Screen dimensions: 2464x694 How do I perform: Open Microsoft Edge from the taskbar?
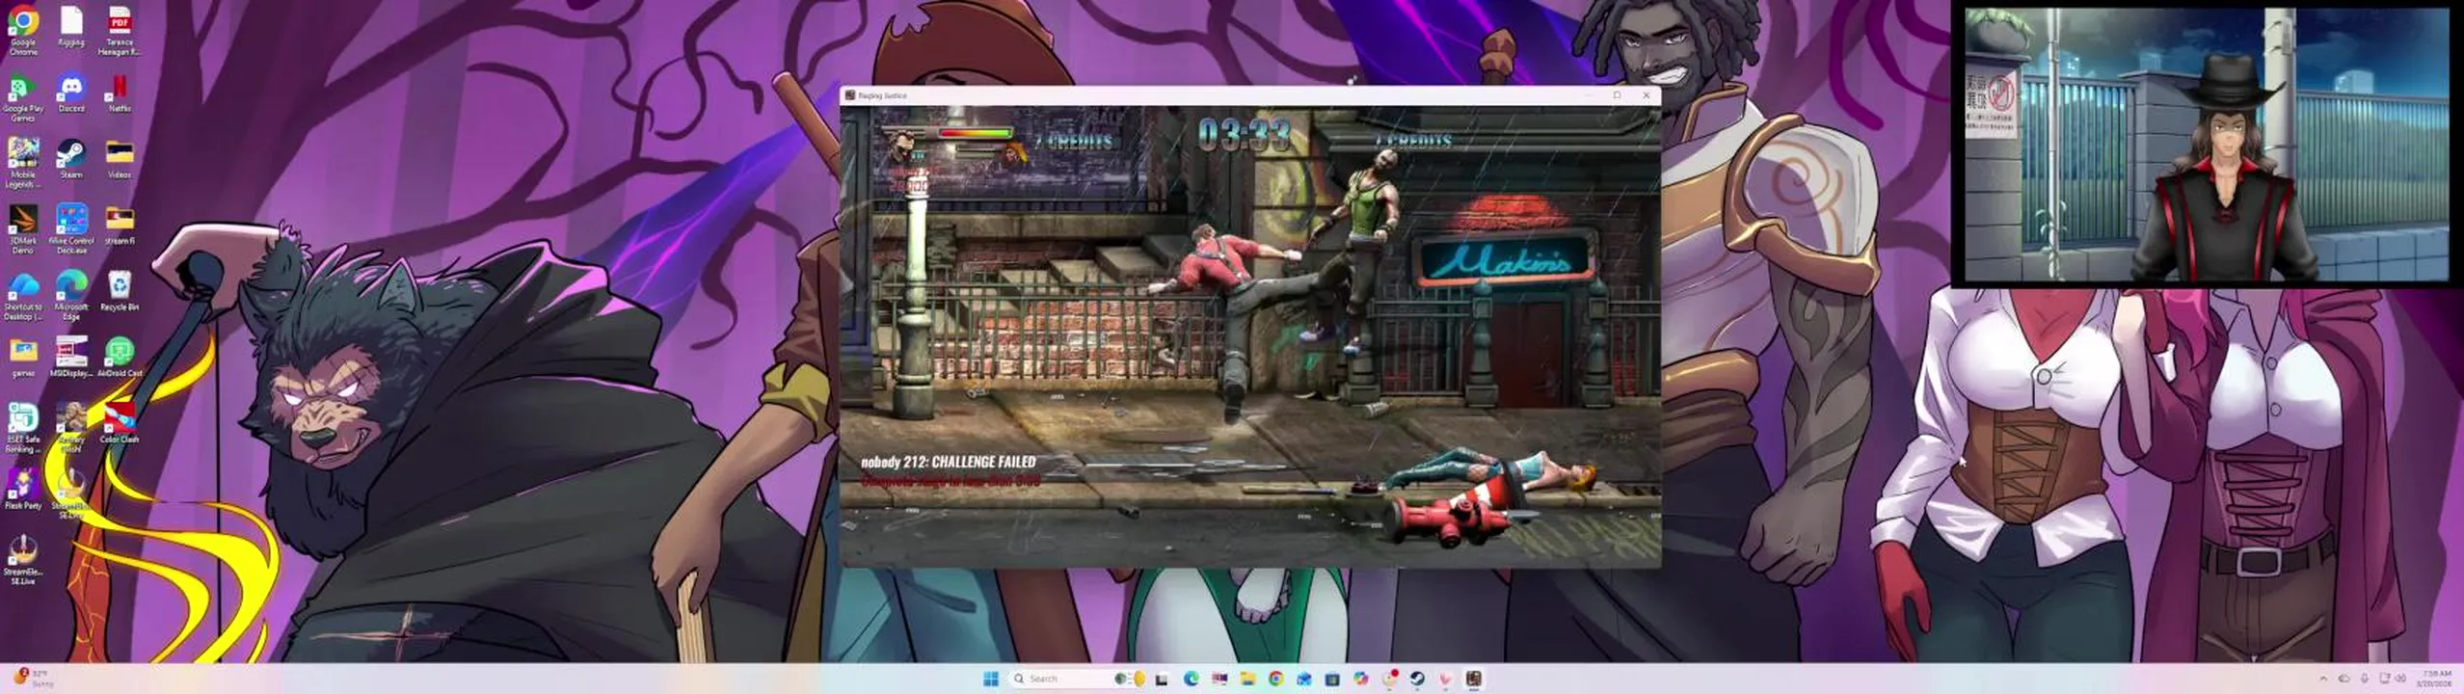tap(1192, 679)
